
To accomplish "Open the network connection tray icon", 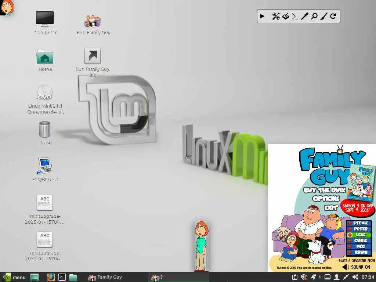I will coord(346,277).
